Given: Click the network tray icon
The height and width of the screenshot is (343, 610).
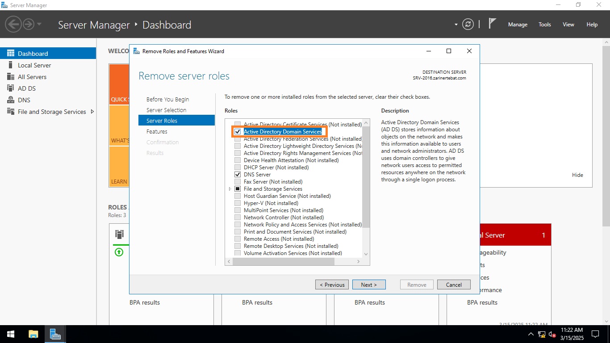Looking at the screenshot, I should pyautogui.click(x=542, y=334).
